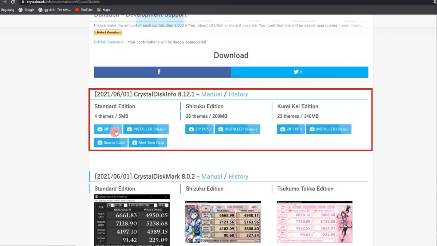
Task: Download Kurei Kei Edition ZIP (XP-)
Action: click(291, 129)
